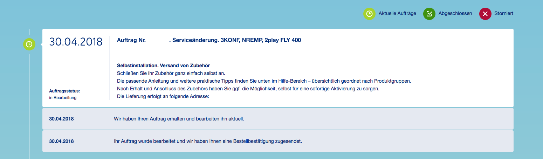Open the Abgeschlossen text filter
543x159 pixels.
(x=455, y=14)
